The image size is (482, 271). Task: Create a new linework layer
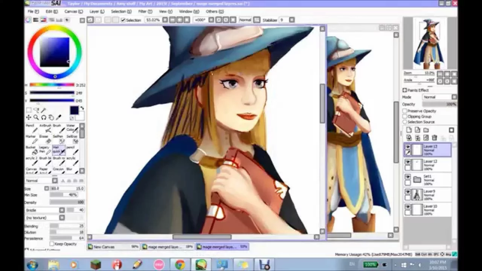click(418, 130)
